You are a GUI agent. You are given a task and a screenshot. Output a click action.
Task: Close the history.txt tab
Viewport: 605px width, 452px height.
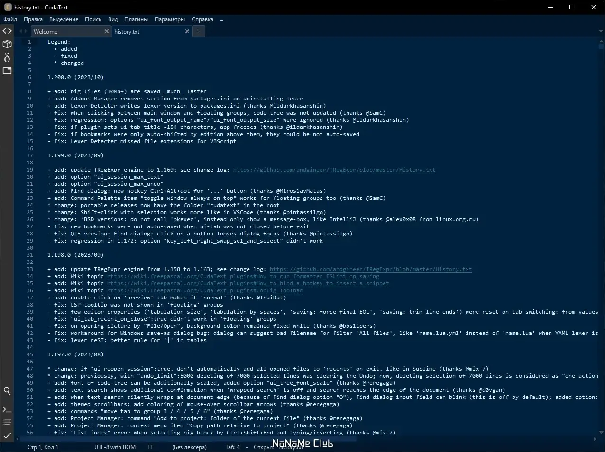pyautogui.click(x=187, y=31)
